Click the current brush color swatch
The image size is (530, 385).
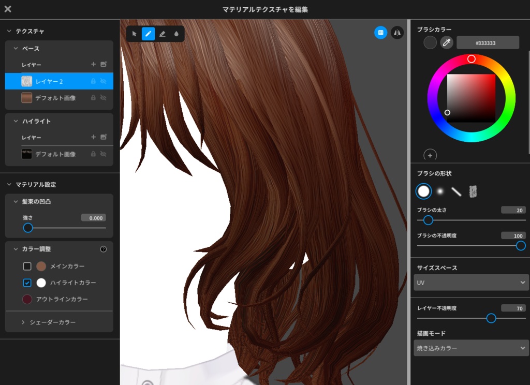point(430,42)
